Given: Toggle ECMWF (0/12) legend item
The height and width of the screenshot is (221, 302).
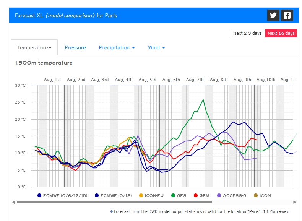Looking at the screenshot, I should [113, 195].
